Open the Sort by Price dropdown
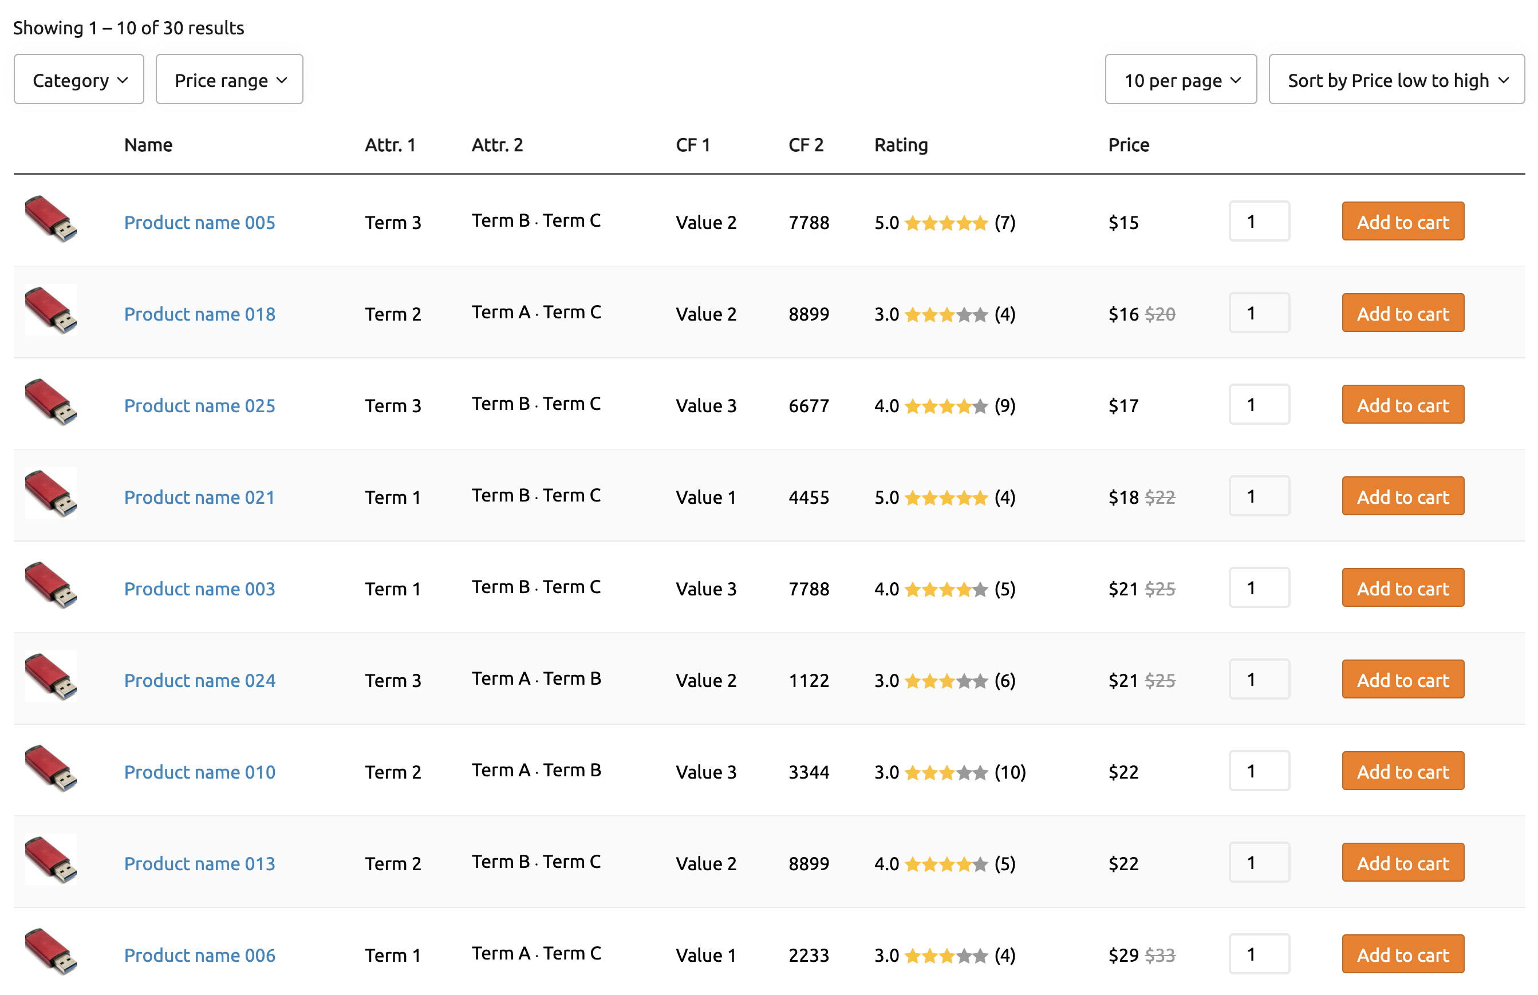The height and width of the screenshot is (995, 1538). click(1396, 80)
